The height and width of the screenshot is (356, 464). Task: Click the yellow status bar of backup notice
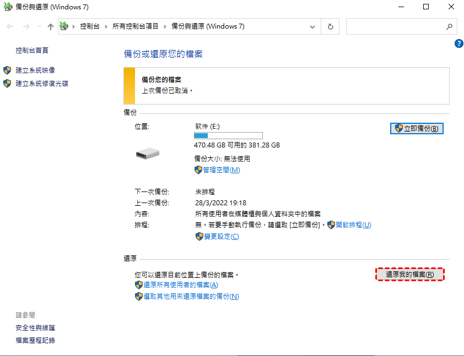click(130, 86)
